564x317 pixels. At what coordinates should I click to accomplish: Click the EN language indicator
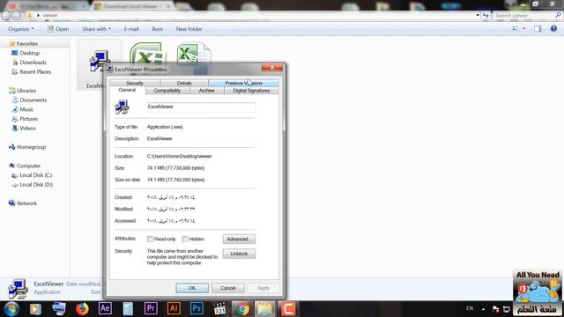(x=470, y=308)
